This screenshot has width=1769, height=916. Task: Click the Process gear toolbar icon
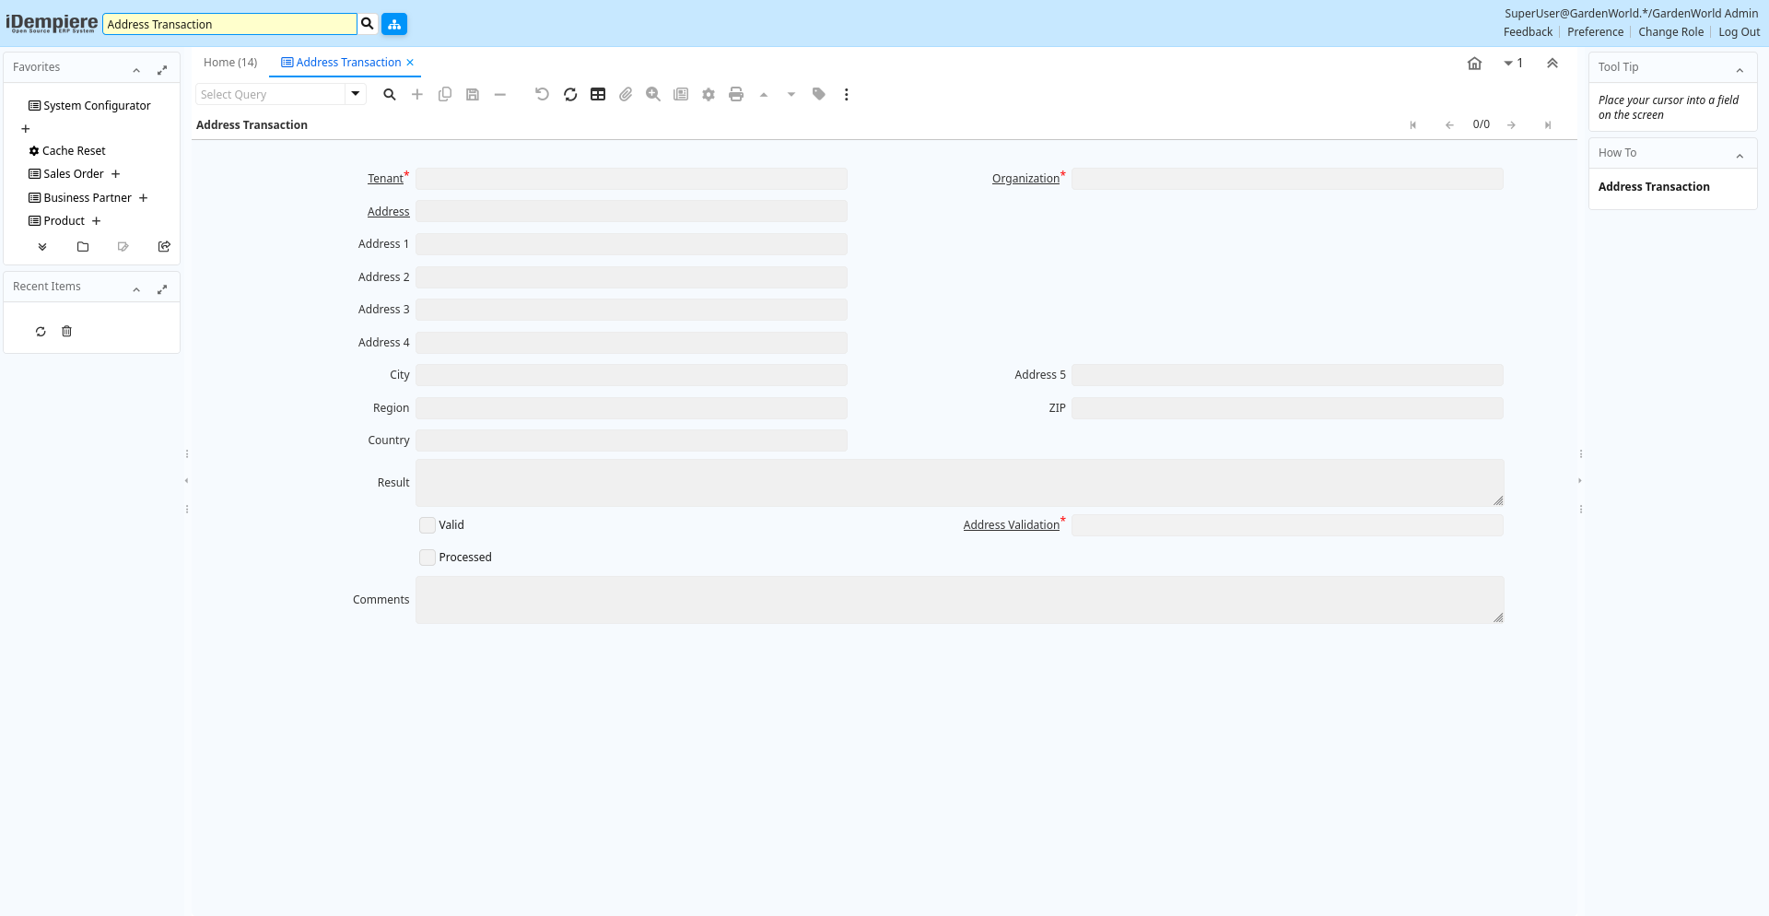709,95
